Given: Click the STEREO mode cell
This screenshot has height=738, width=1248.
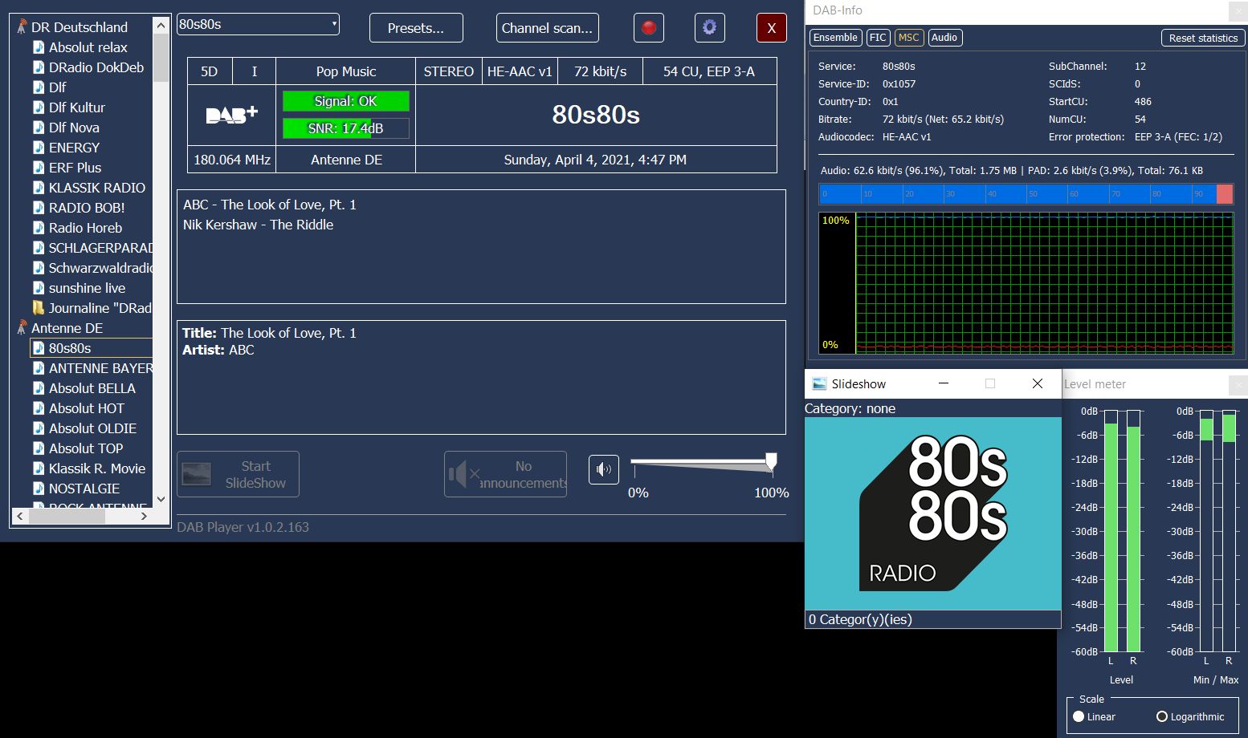Looking at the screenshot, I should pyautogui.click(x=449, y=71).
